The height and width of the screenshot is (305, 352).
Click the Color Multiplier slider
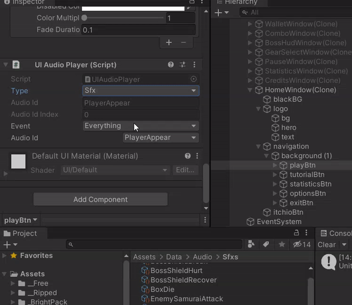tap(123, 18)
